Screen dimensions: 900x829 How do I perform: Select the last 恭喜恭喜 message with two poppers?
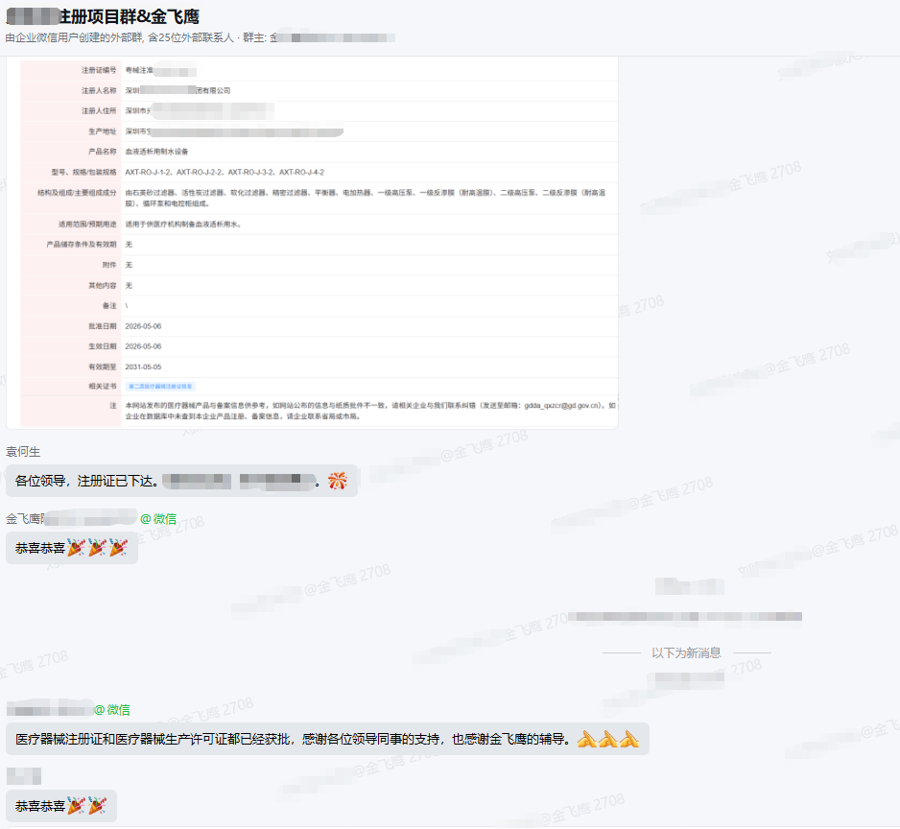click(61, 806)
